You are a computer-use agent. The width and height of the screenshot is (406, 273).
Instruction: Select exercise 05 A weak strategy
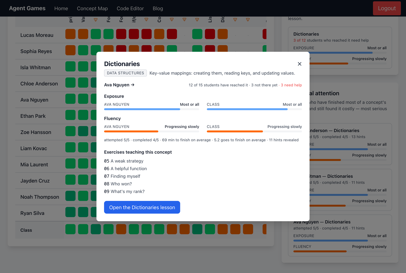(124, 161)
